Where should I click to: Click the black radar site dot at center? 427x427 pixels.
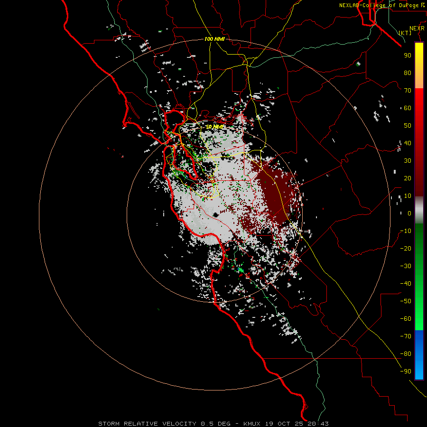[216, 215]
